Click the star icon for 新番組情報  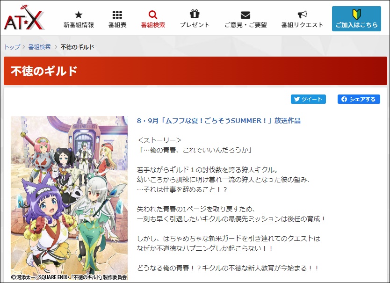[x=79, y=15]
